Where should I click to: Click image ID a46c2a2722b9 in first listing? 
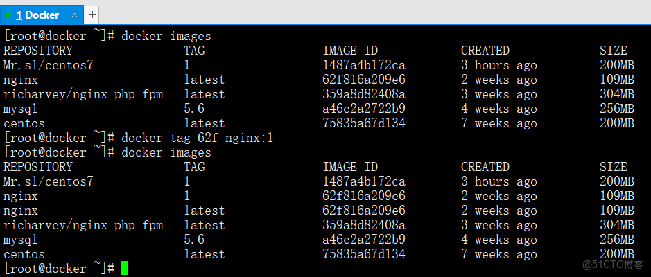(364, 109)
